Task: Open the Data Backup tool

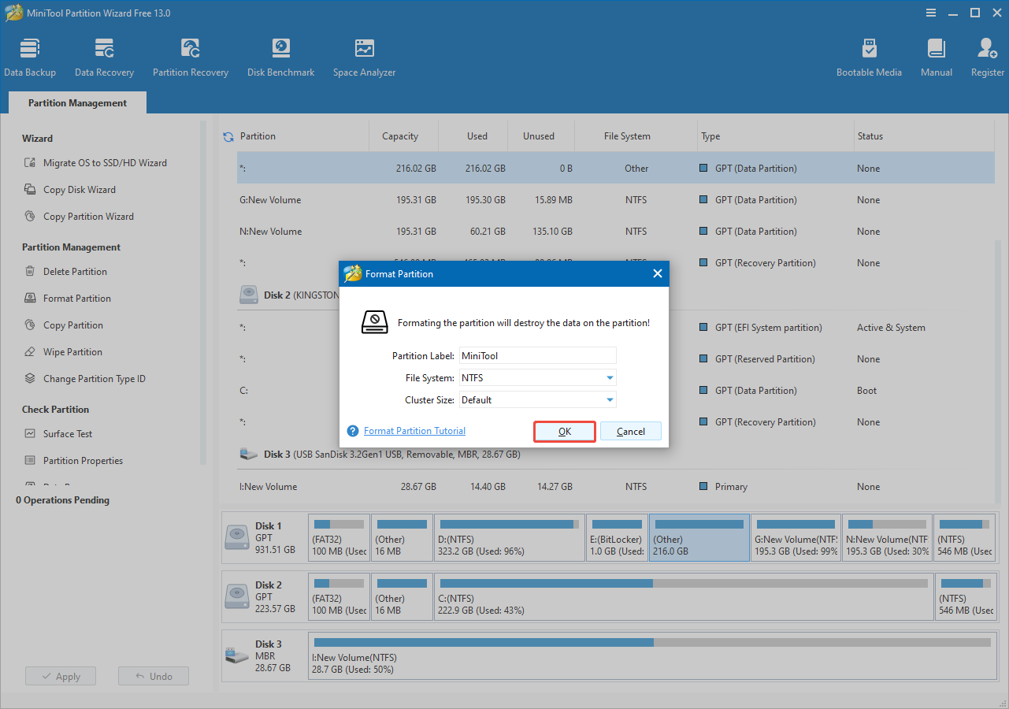Action: point(30,55)
